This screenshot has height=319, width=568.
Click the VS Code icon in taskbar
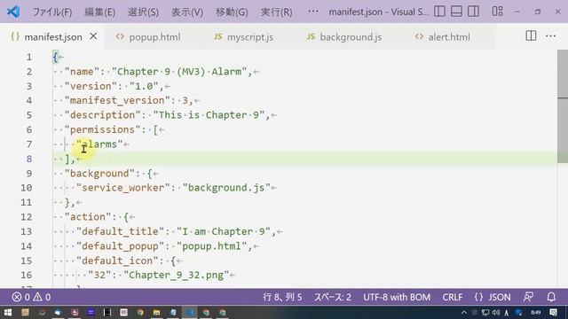pos(189,313)
